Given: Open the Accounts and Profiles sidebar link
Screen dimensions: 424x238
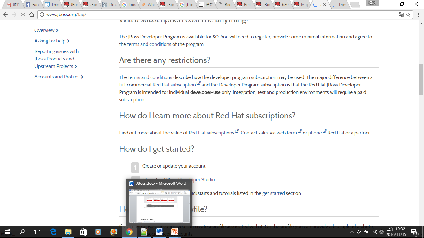Looking at the screenshot, I should point(59,77).
